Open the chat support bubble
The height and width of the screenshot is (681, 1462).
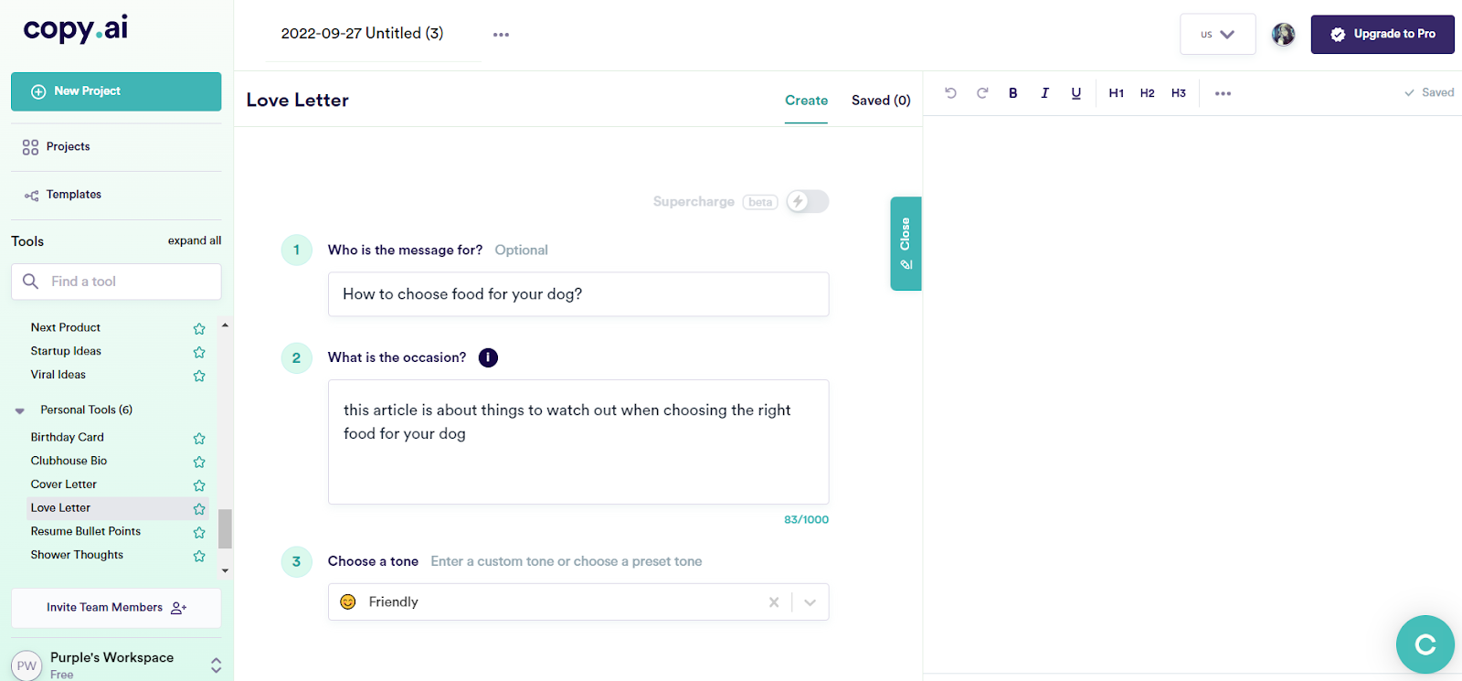[x=1425, y=644]
